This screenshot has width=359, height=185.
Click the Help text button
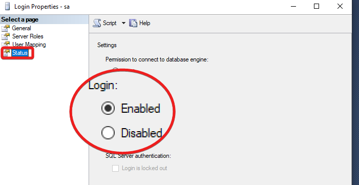(x=145, y=23)
